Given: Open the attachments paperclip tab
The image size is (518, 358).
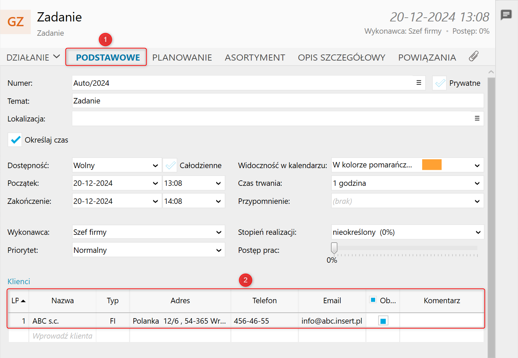Looking at the screenshot, I should [474, 56].
